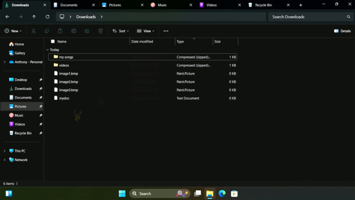The height and width of the screenshot is (200, 355).
Task: Unpin Desktop from Quick access
Action: point(41,80)
